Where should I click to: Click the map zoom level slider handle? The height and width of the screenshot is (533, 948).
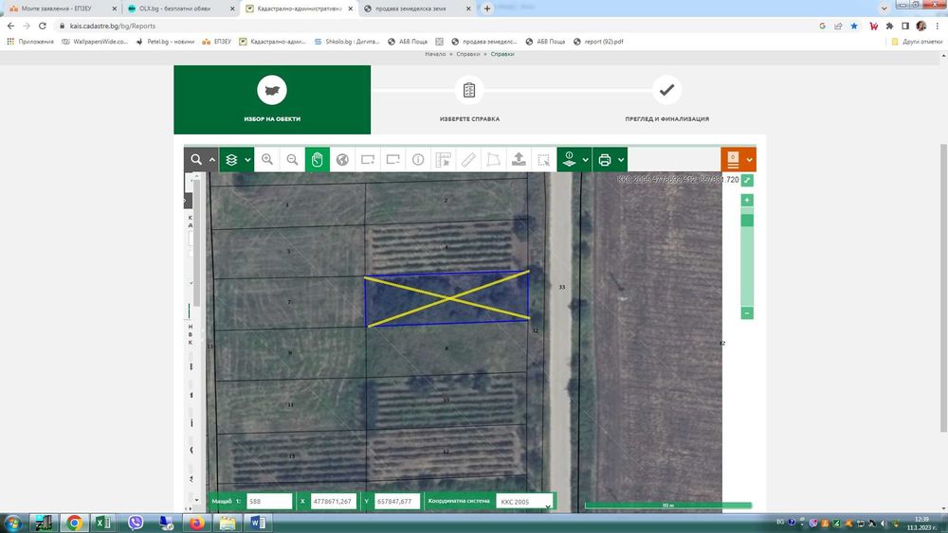(747, 221)
